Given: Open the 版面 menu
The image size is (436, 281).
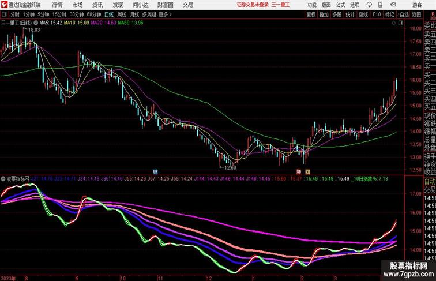Looking at the screenshot, I should (x=326, y=5).
